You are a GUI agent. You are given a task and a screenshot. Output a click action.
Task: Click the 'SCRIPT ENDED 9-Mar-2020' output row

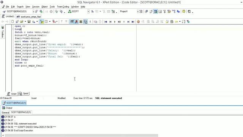(x=29, y=127)
